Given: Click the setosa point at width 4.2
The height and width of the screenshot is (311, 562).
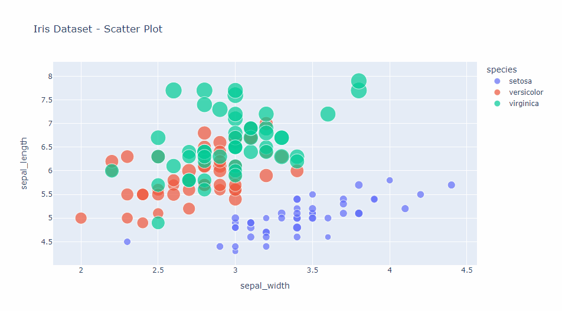Looking at the screenshot, I should coord(420,194).
